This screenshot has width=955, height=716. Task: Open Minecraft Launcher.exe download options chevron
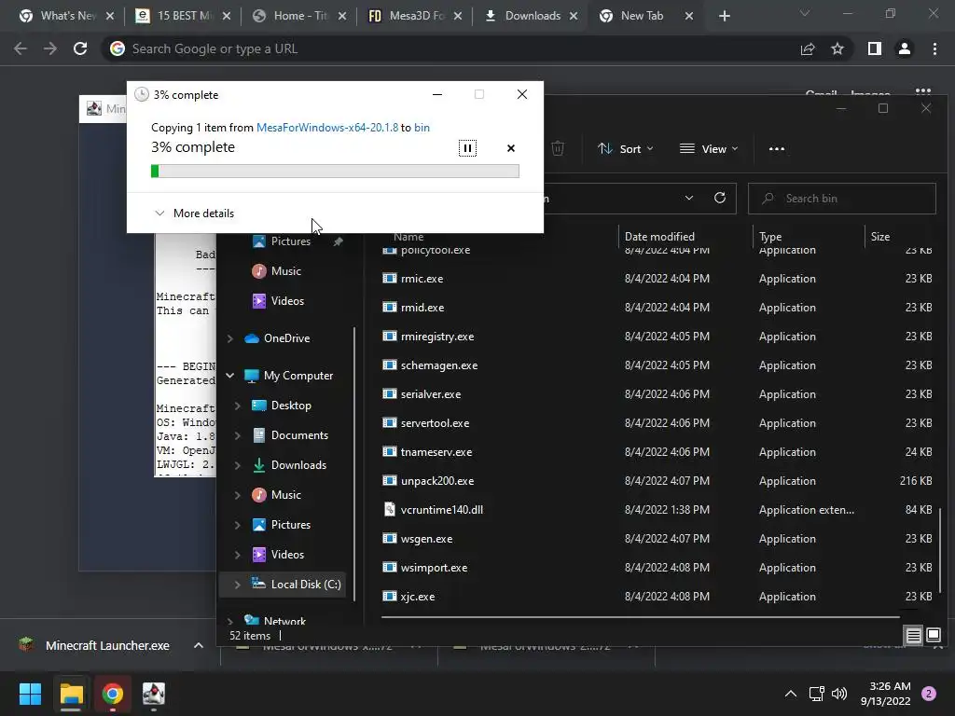pos(199,645)
